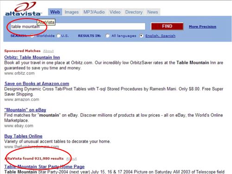Open the "Mountain" on eBay link
Viewport: 232px width, 174px height.
[25, 110]
